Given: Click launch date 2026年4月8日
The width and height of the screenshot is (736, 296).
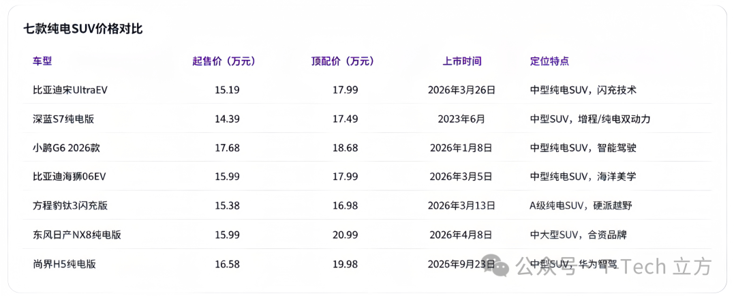Looking at the screenshot, I should [x=461, y=235].
